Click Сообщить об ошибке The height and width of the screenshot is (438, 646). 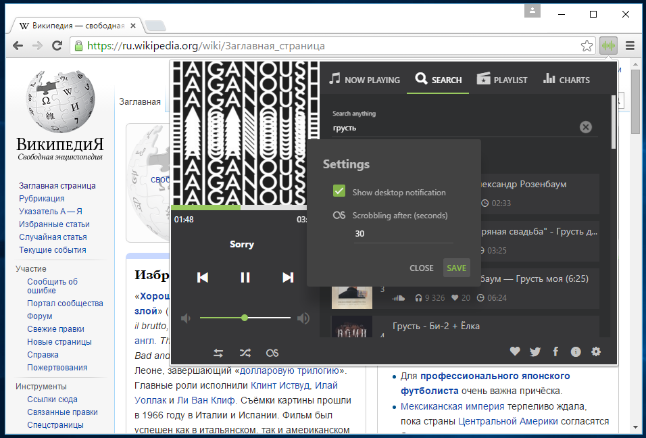[52, 286]
